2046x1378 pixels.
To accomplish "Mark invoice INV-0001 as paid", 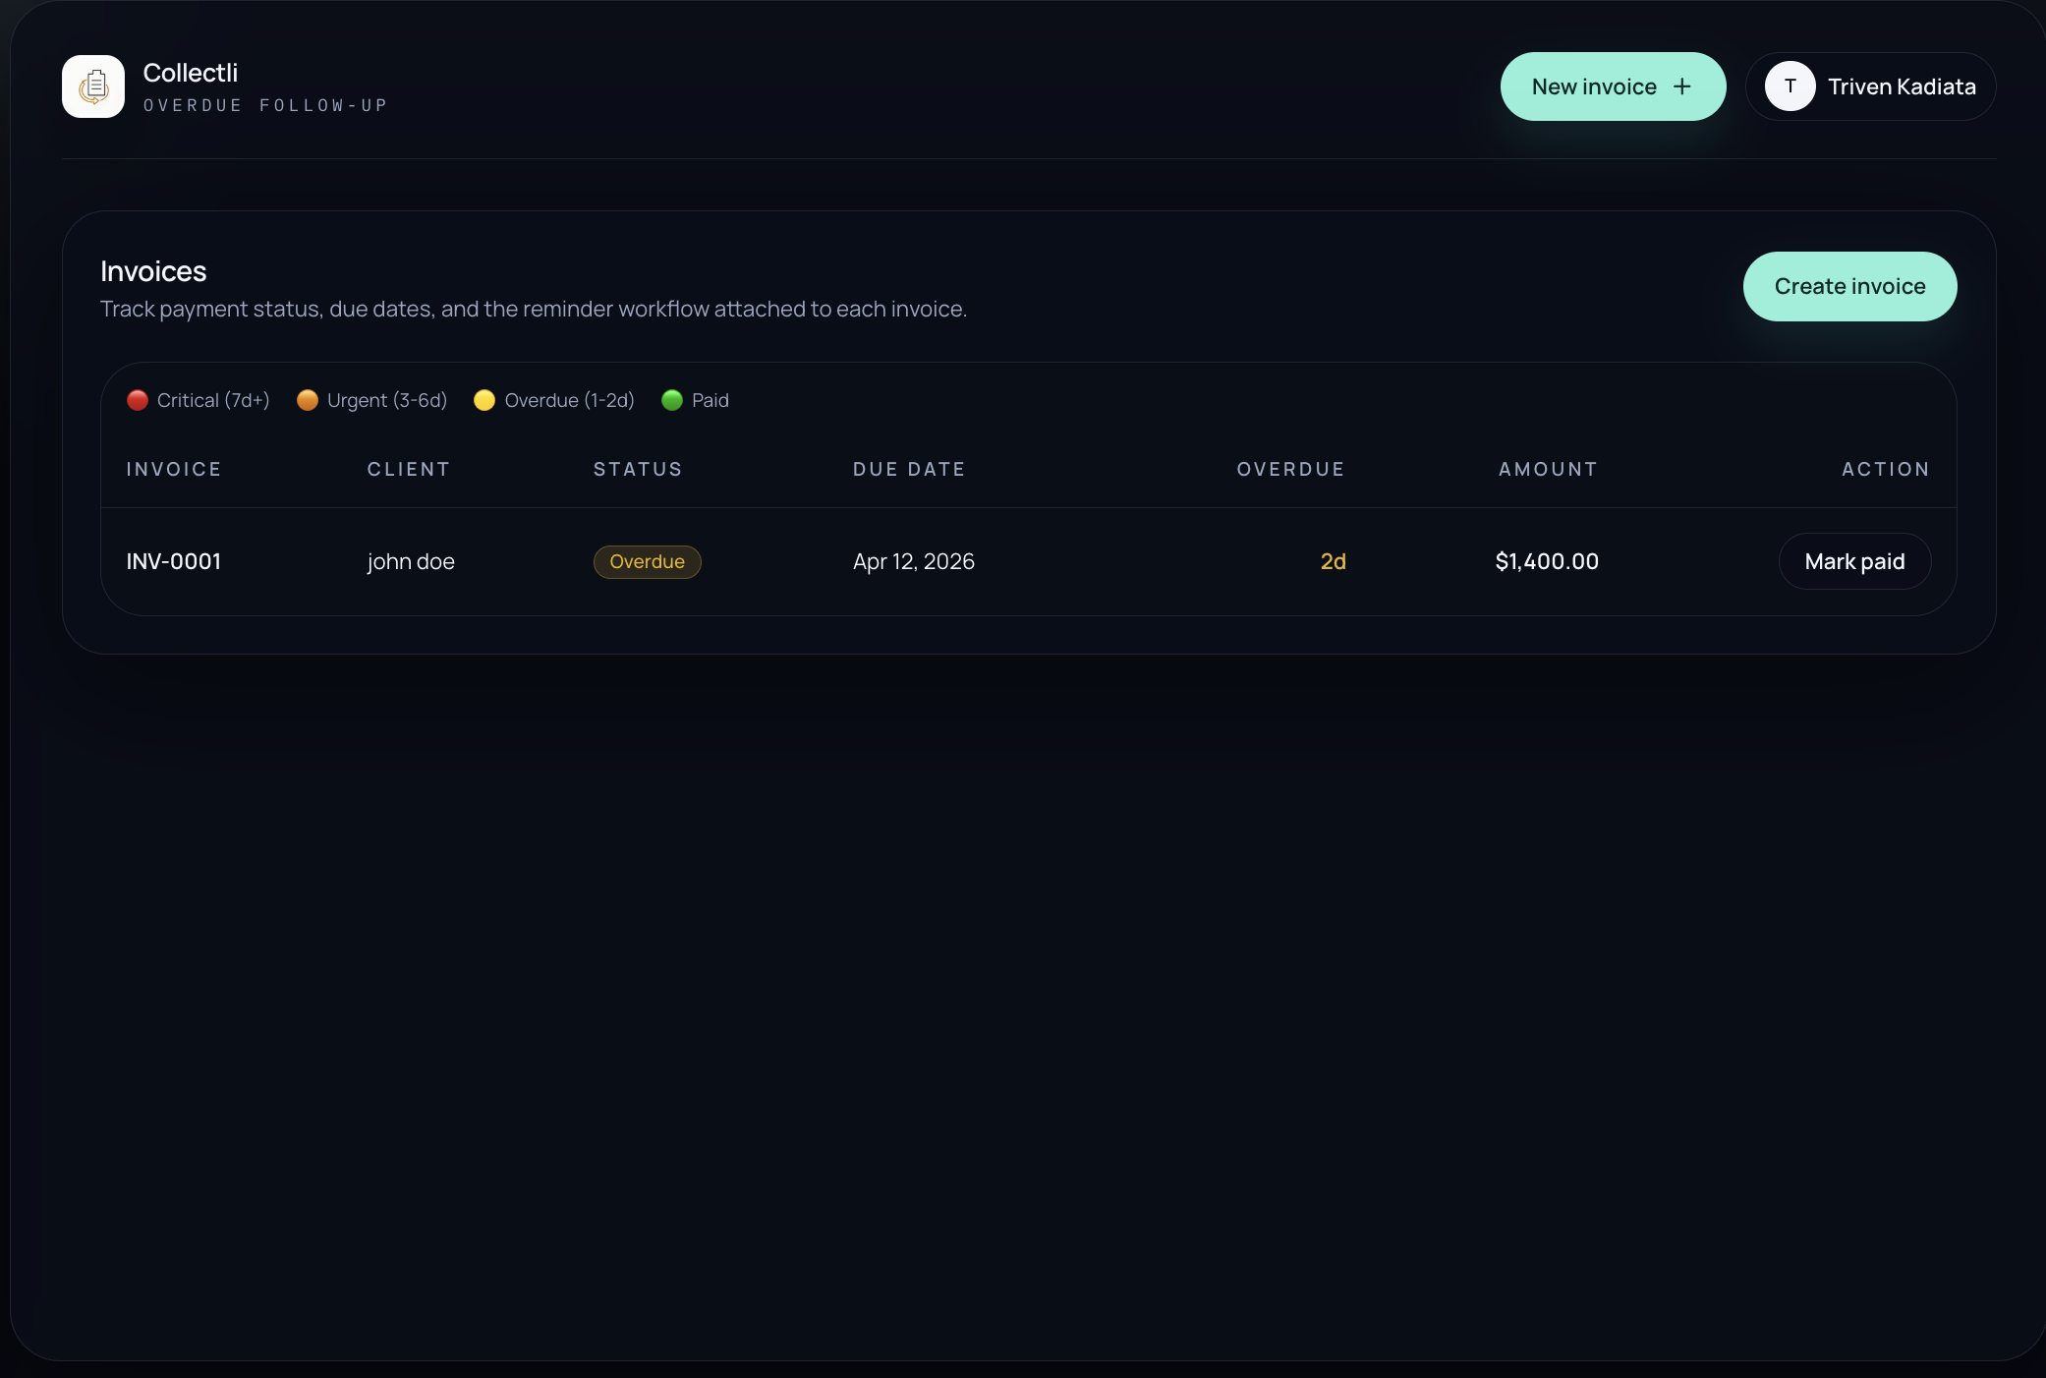I will tap(1854, 561).
